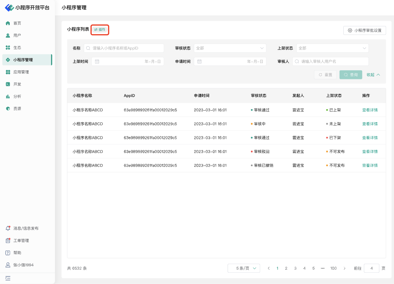The width and height of the screenshot is (394, 284).
Task: Go to page 3 in pagination
Action: [x=295, y=268]
